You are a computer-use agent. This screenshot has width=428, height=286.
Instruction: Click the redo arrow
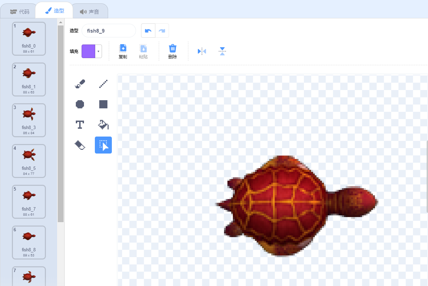(x=162, y=30)
